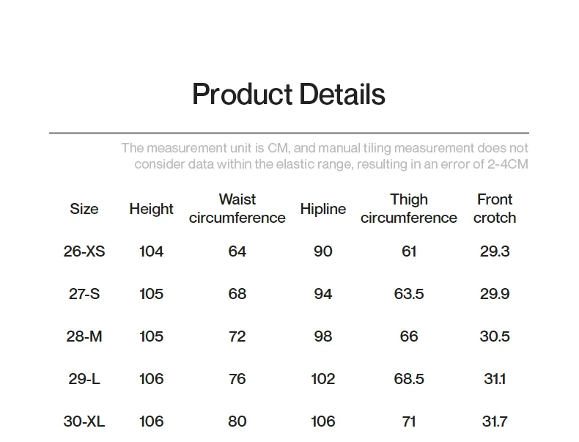This screenshot has width=579, height=442.
Task: Click the 27-S size label
Action: click(84, 294)
